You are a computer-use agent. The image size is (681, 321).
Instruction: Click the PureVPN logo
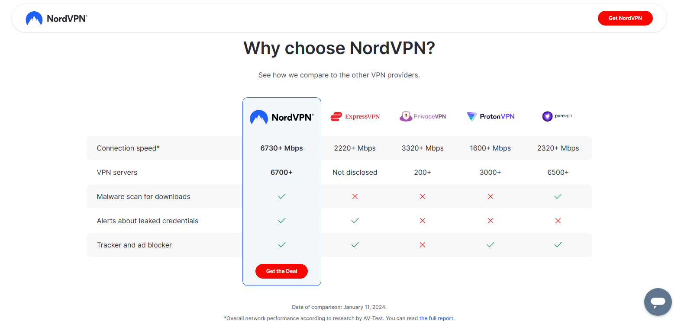click(558, 116)
